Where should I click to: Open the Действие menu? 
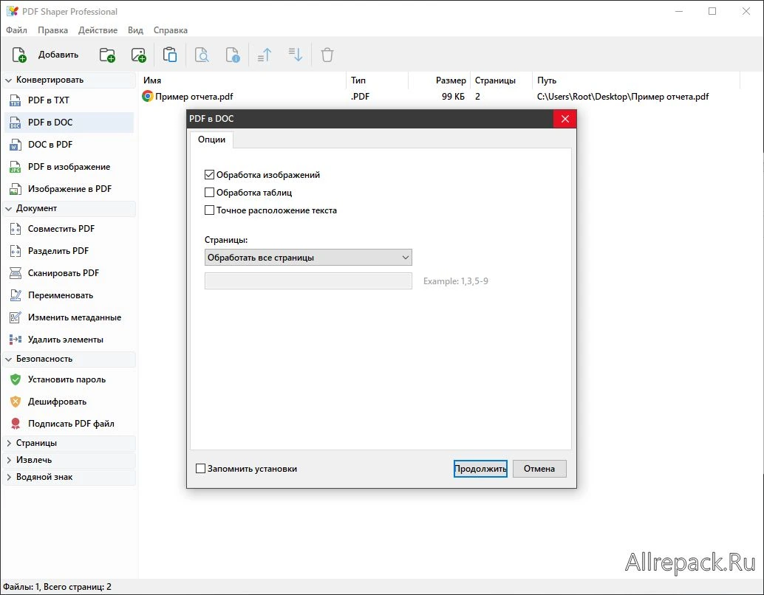point(98,30)
